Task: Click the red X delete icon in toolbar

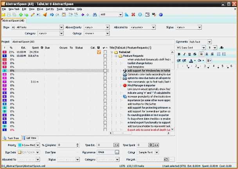Action: 133,14
